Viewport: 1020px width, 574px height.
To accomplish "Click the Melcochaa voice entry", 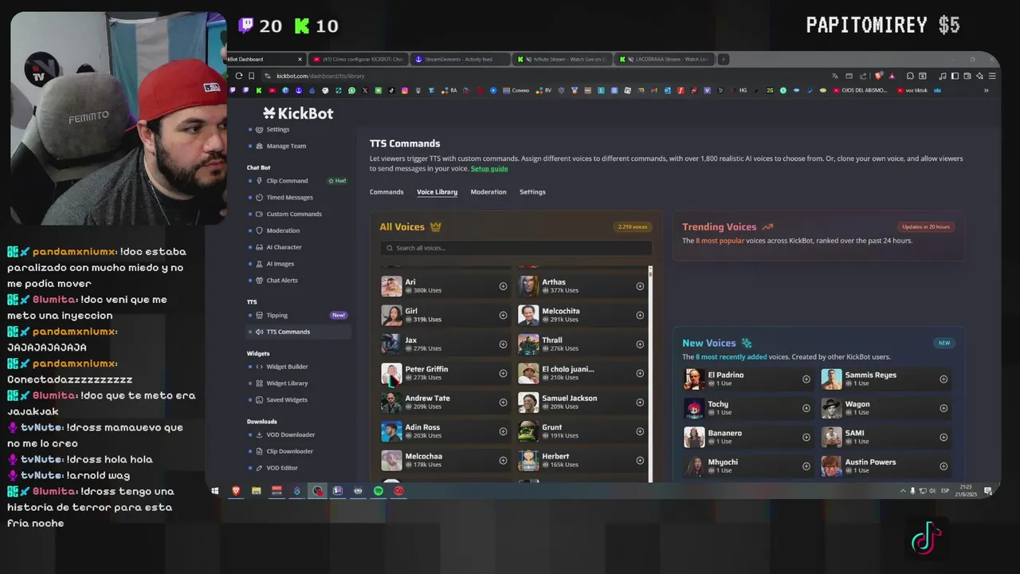I will (446, 460).
